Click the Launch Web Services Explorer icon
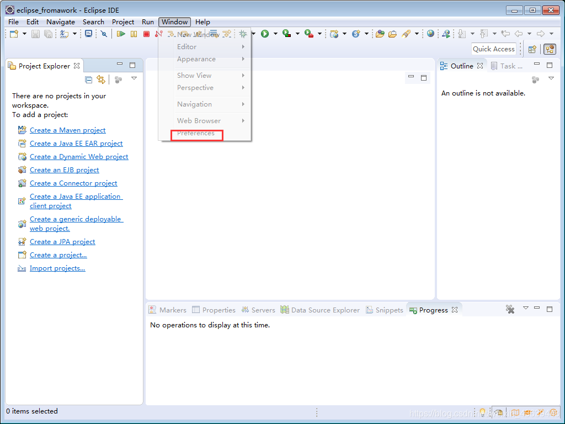Viewport: 565px width, 424px height. tap(446, 34)
